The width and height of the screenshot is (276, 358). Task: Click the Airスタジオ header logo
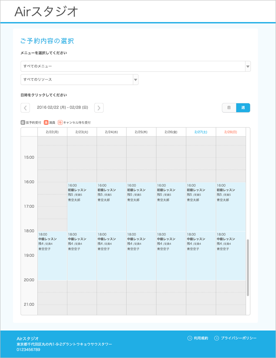pyautogui.click(x=46, y=12)
